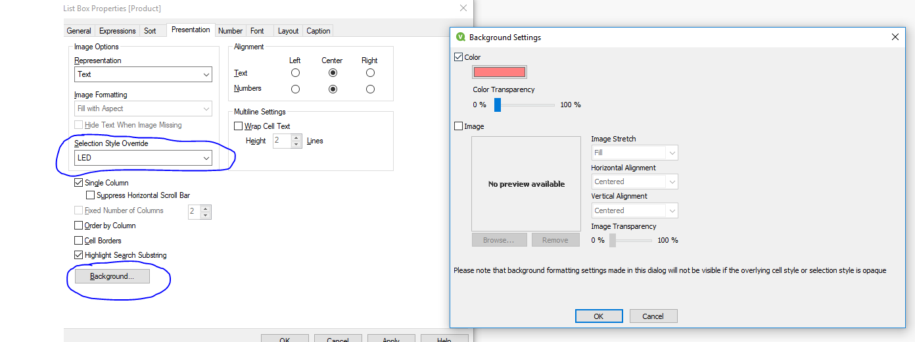The width and height of the screenshot is (915, 342).
Task: Switch to the Caption tab
Action: [x=318, y=31]
